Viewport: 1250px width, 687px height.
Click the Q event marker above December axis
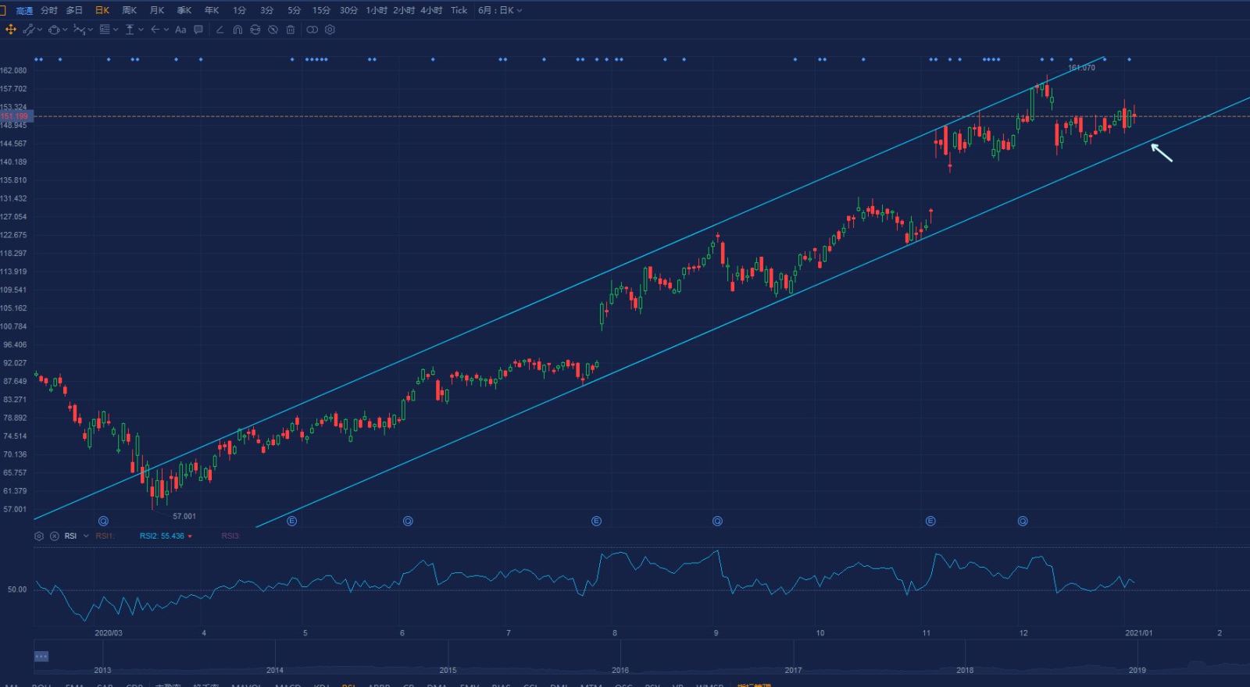coord(1023,521)
